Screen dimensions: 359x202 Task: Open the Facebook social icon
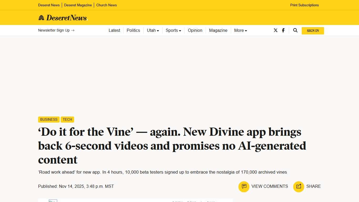click(x=283, y=30)
